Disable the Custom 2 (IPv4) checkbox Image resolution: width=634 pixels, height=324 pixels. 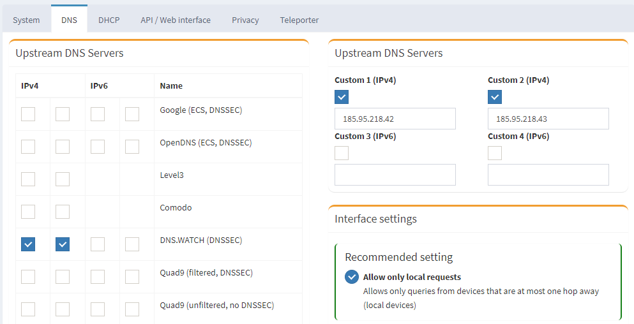pos(495,97)
